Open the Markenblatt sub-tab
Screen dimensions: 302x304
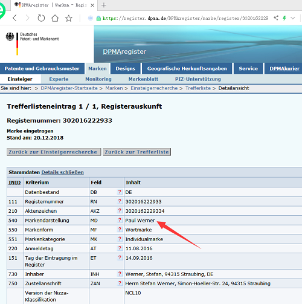(x=143, y=79)
